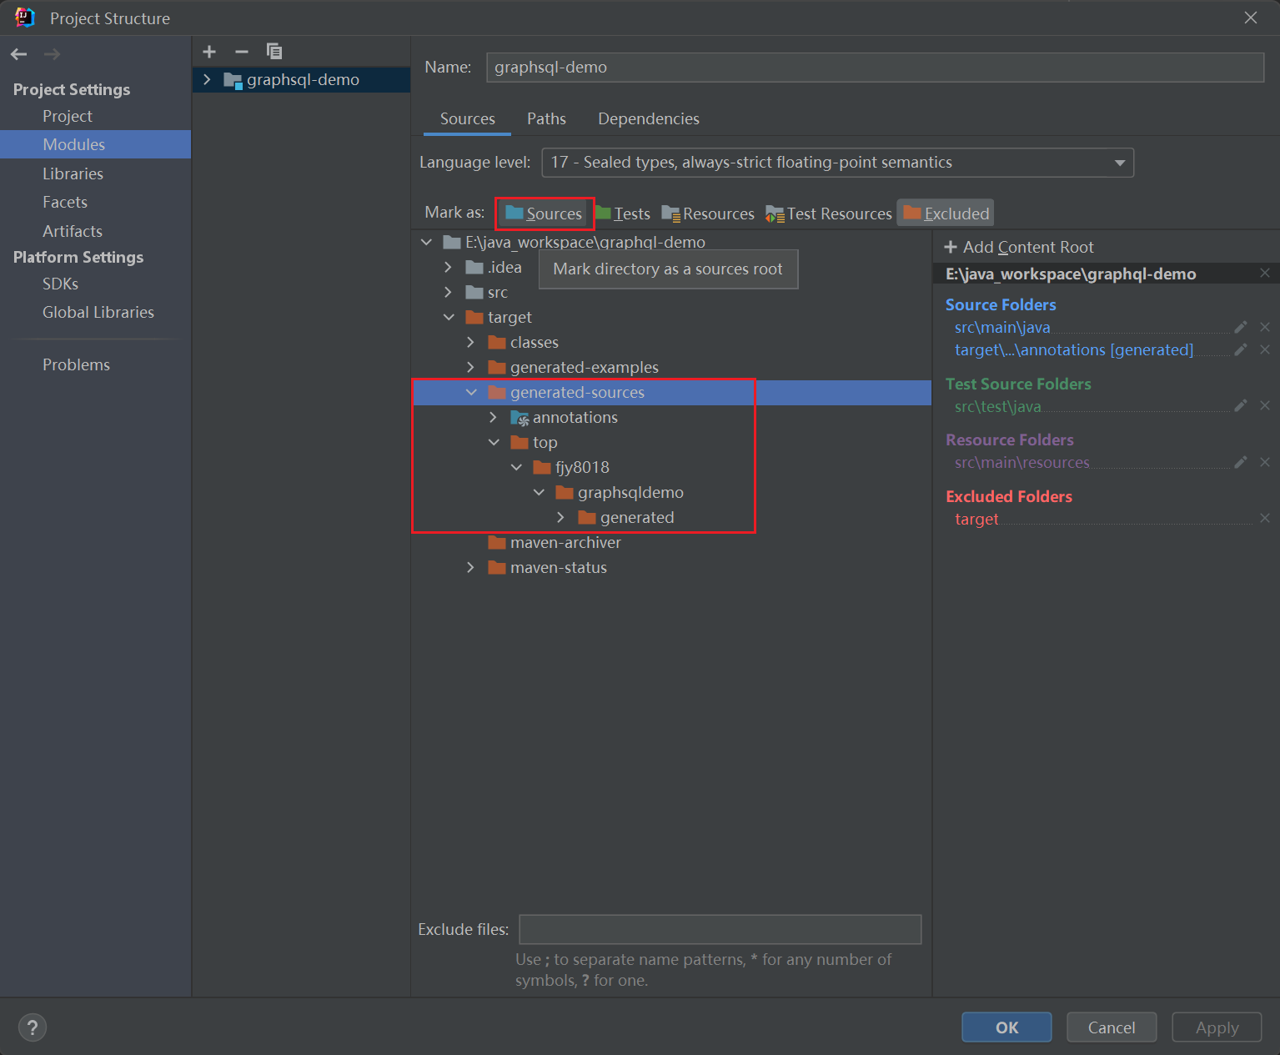This screenshot has width=1280, height=1055.
Task: Toggle Excluded mark for selected folder
Action: coord(946,214)
